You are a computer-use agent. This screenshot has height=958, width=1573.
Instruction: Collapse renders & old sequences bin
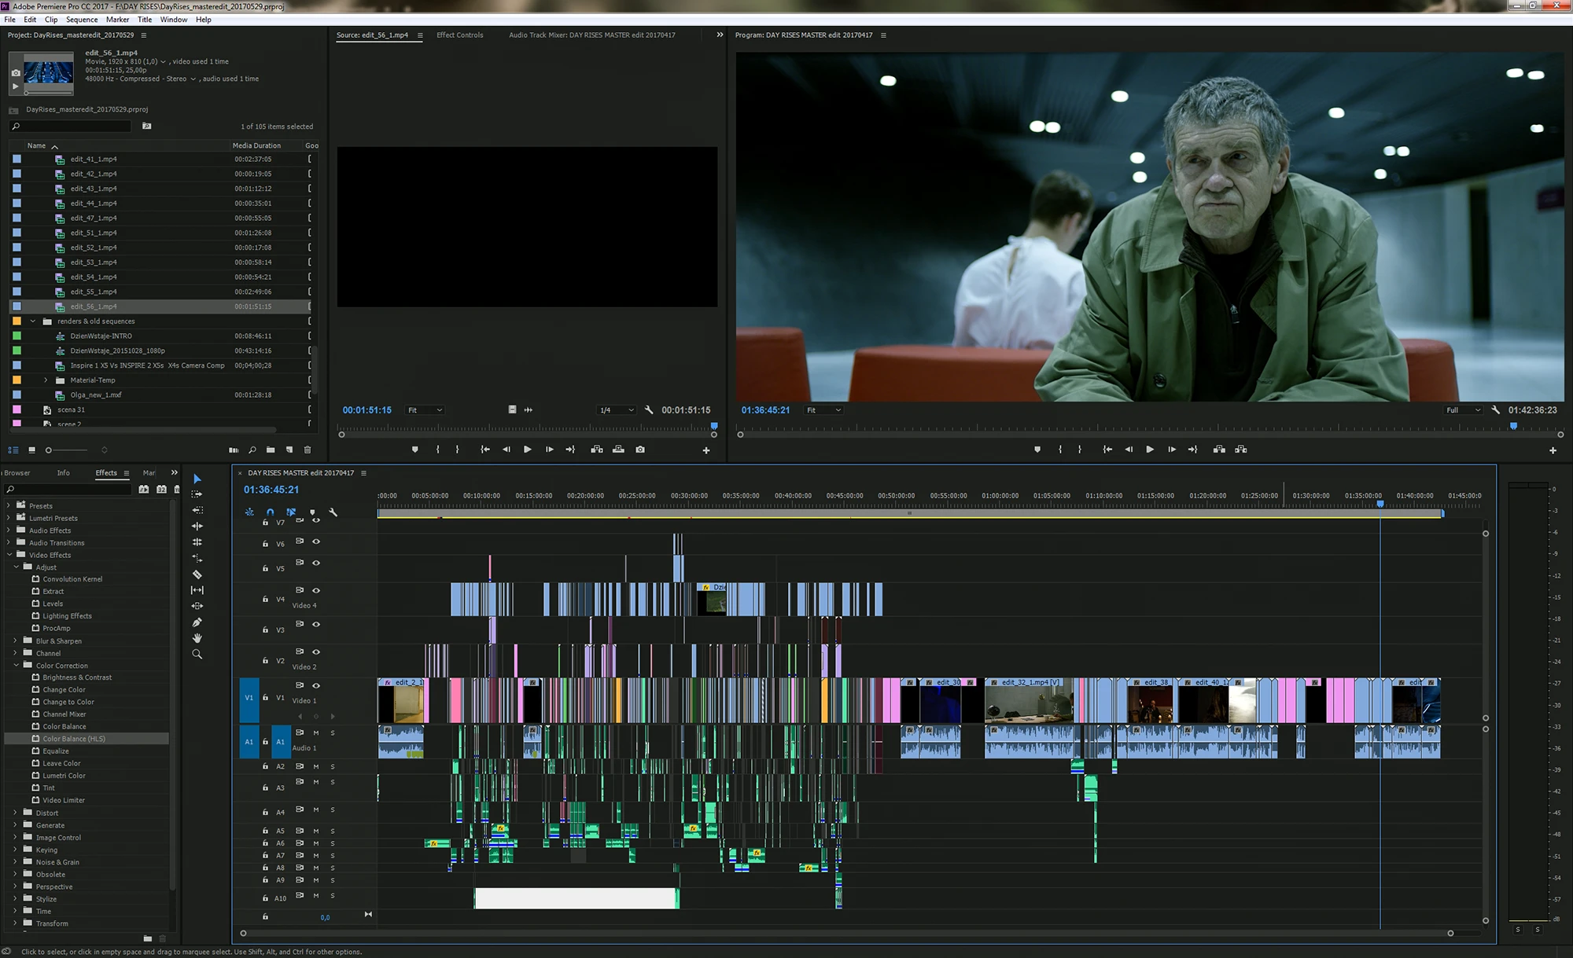tap(33, 321)
